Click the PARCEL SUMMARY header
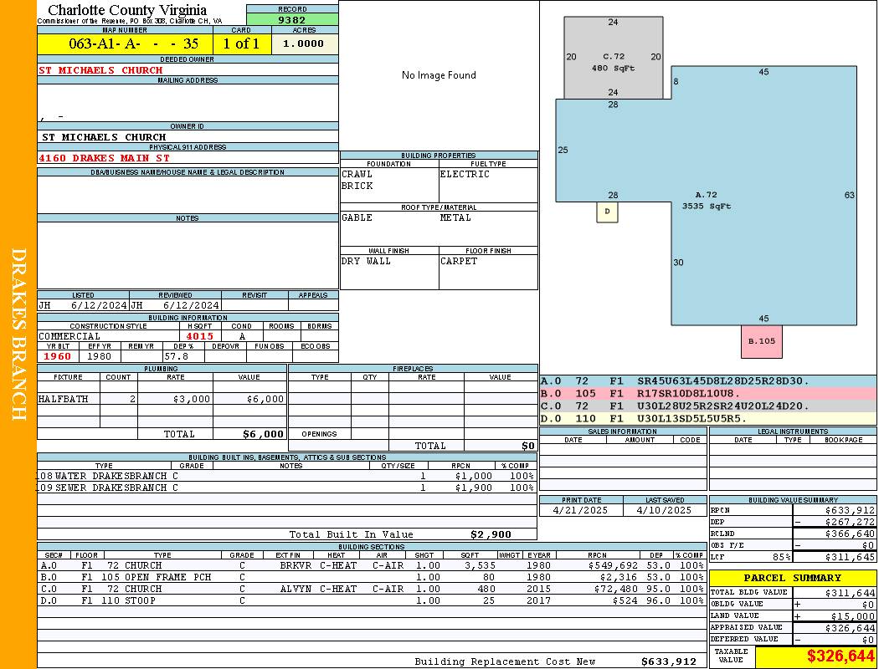The image size is (879, 669). pyautogui.click(x=793, y=578)
